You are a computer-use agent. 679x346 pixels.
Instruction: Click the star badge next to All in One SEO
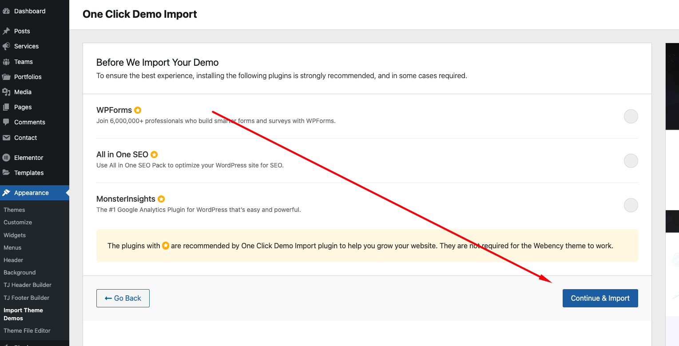pyautogui.click(x=154, y=155)
